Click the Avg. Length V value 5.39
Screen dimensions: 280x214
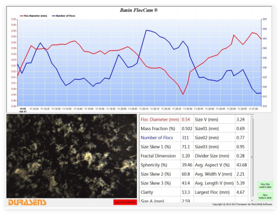(241, 183)
